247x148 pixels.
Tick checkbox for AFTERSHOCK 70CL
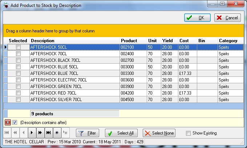(x=18, y=54)
